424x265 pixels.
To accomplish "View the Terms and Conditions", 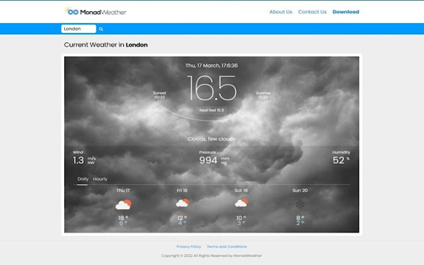I will 227,246.
